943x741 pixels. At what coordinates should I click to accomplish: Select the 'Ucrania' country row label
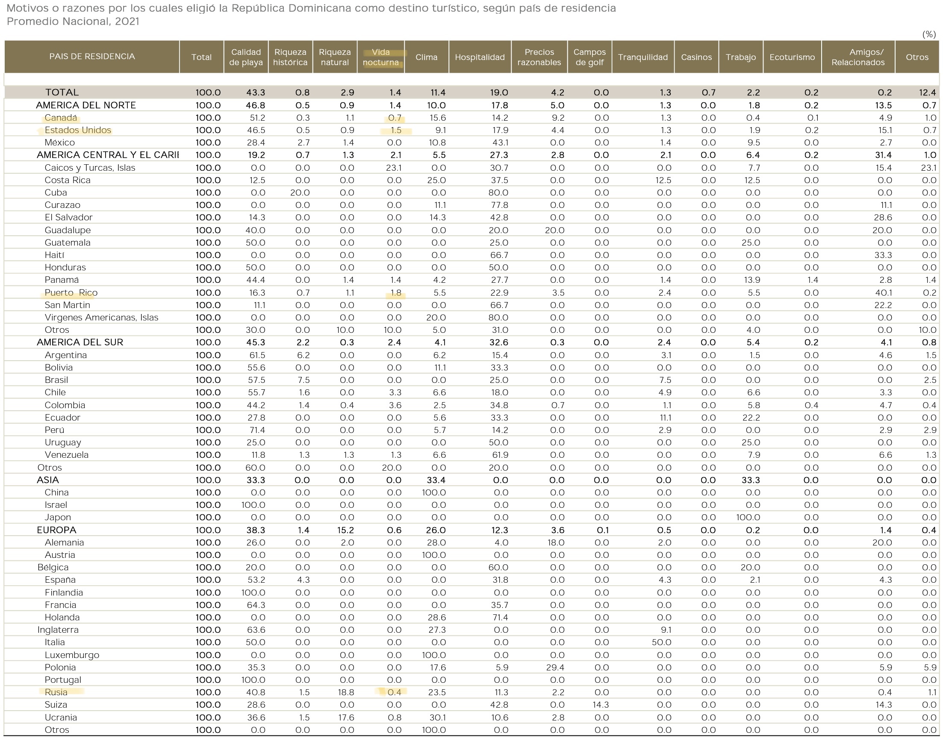tap(61, 717)
